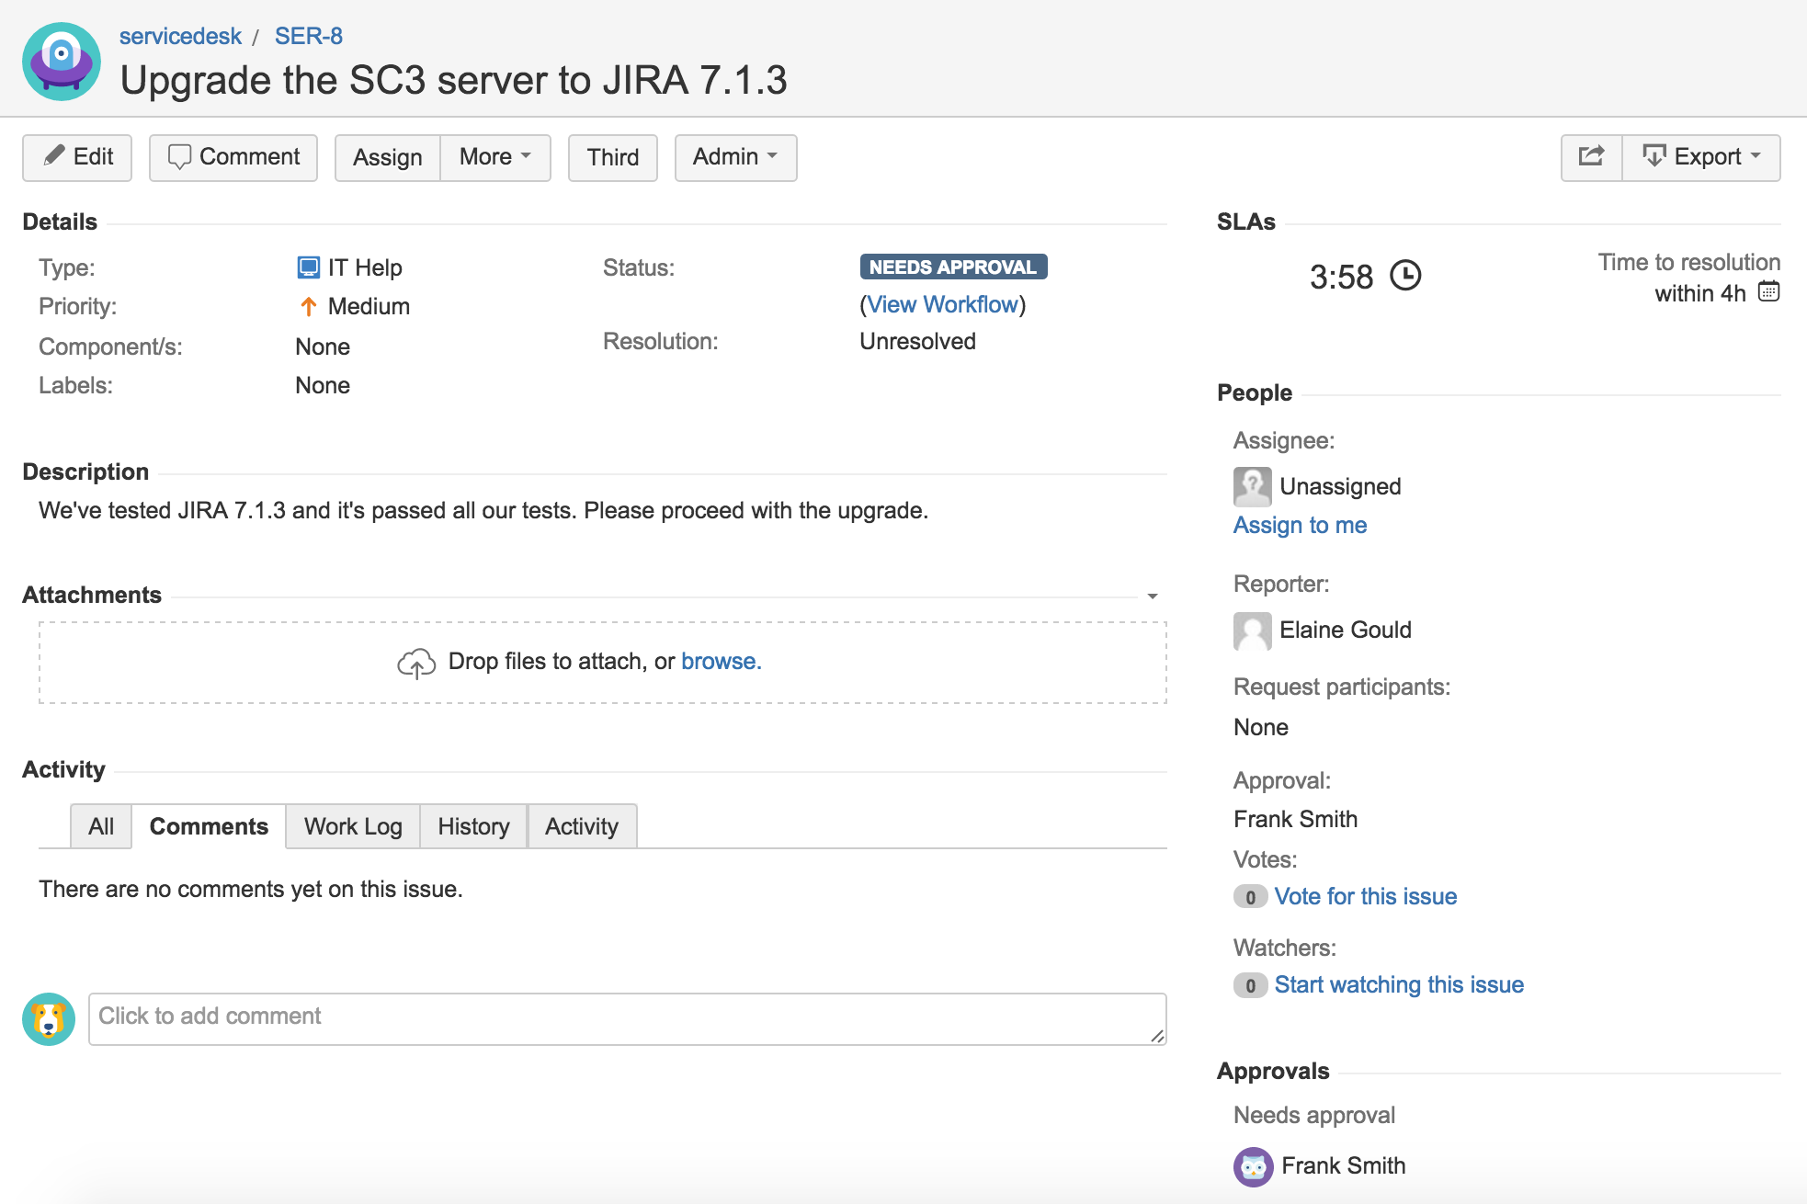Click Frank Smith's approver avatar
This screenshot has width=1807, height=1204.
click(1253, 1166)
